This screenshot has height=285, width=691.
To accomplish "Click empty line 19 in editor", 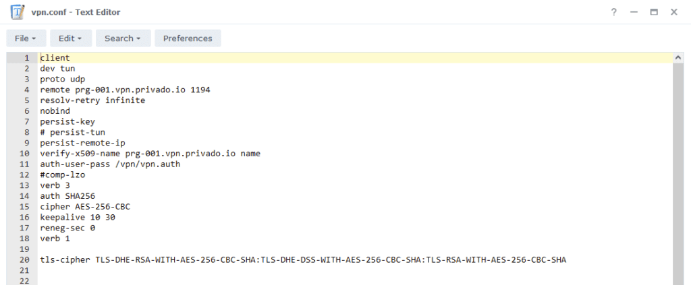I will coord(355,249).
